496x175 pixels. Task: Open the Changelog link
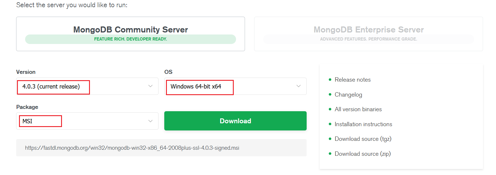(348, 95)
